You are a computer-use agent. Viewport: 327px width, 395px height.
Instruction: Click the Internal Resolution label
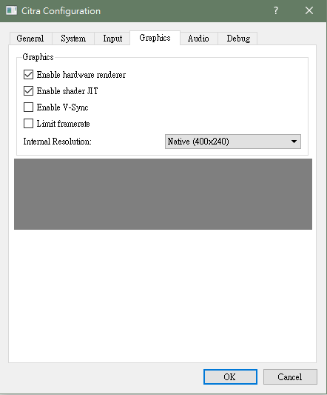[x=58, y=142]
